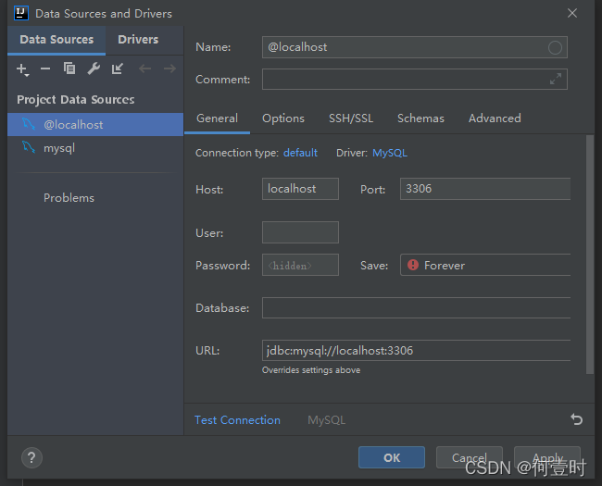The width and height of the screenshot is (602, 486).
Task: Focus the User input field
Action: click(x=300, y=232)
